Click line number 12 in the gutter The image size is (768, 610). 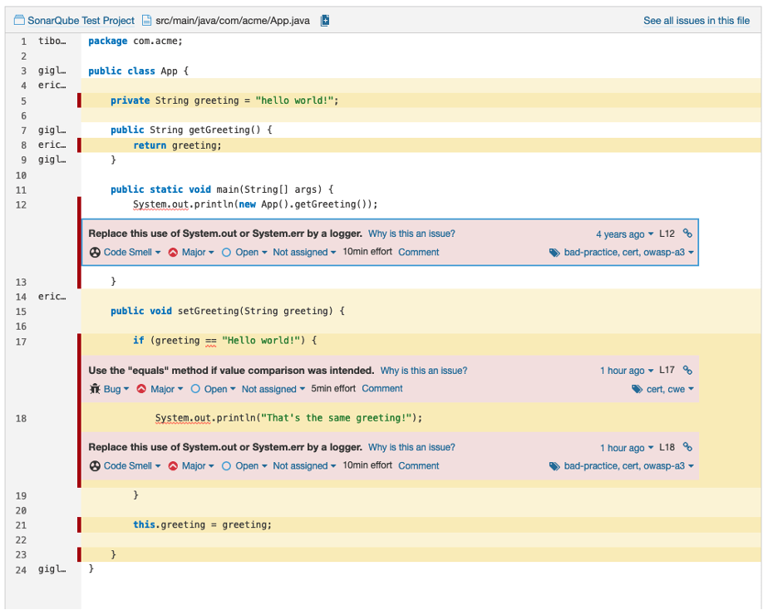coord(21,204)
